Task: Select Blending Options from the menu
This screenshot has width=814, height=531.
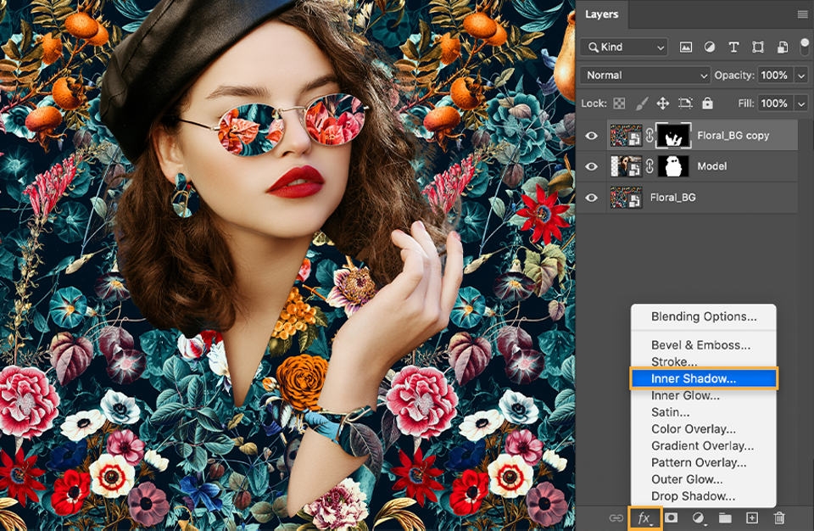Action: pos(704,316)
